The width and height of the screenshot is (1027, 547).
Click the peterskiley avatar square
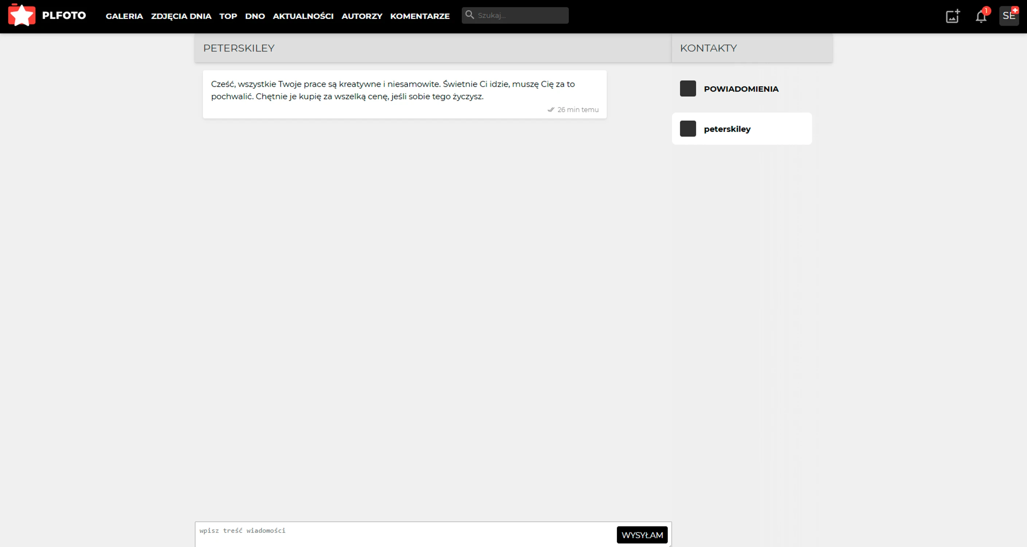click(x=688, y=129)
